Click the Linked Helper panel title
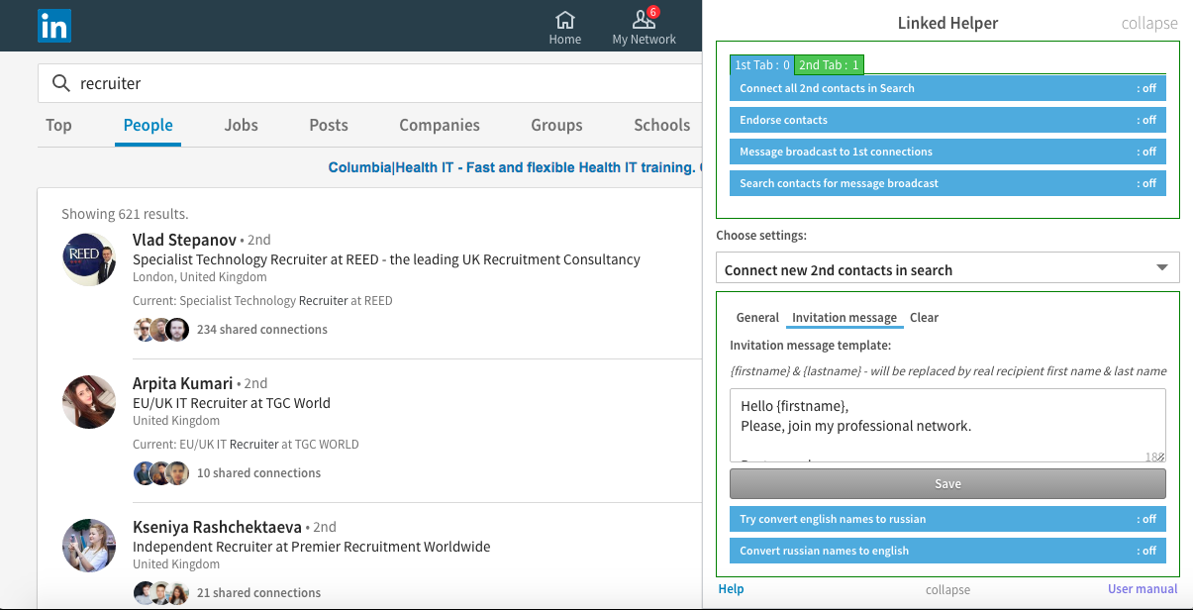This screenshot has height=610, width=1193. click(x=947, y=23)
